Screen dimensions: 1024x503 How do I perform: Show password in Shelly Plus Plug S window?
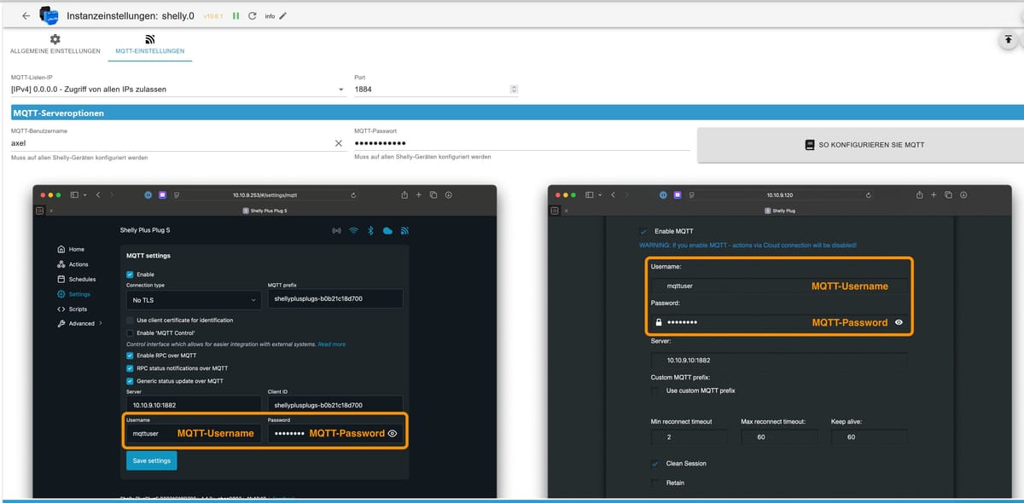click(393, 433)
